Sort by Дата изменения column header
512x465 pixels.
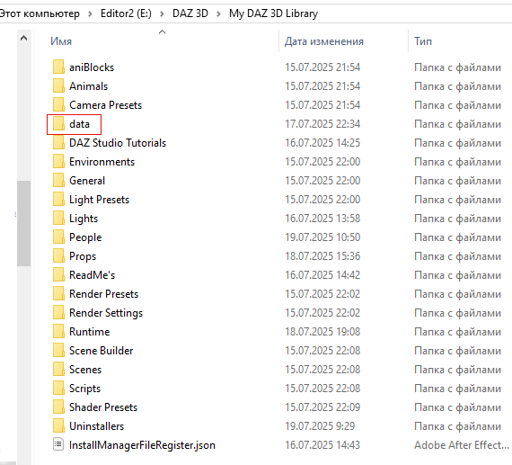[324, 41]
